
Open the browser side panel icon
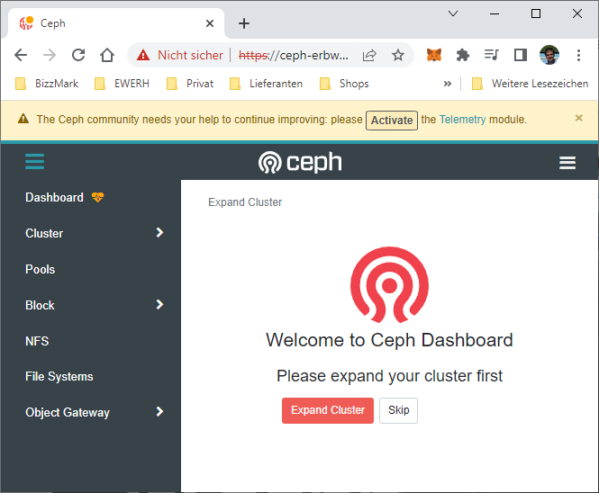[520, 55]
